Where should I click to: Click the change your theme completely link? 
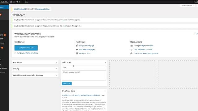pyautogui.click(x=27, y=53)
